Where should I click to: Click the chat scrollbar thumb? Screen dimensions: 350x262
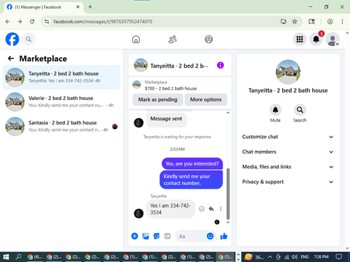tap(228, 194)
